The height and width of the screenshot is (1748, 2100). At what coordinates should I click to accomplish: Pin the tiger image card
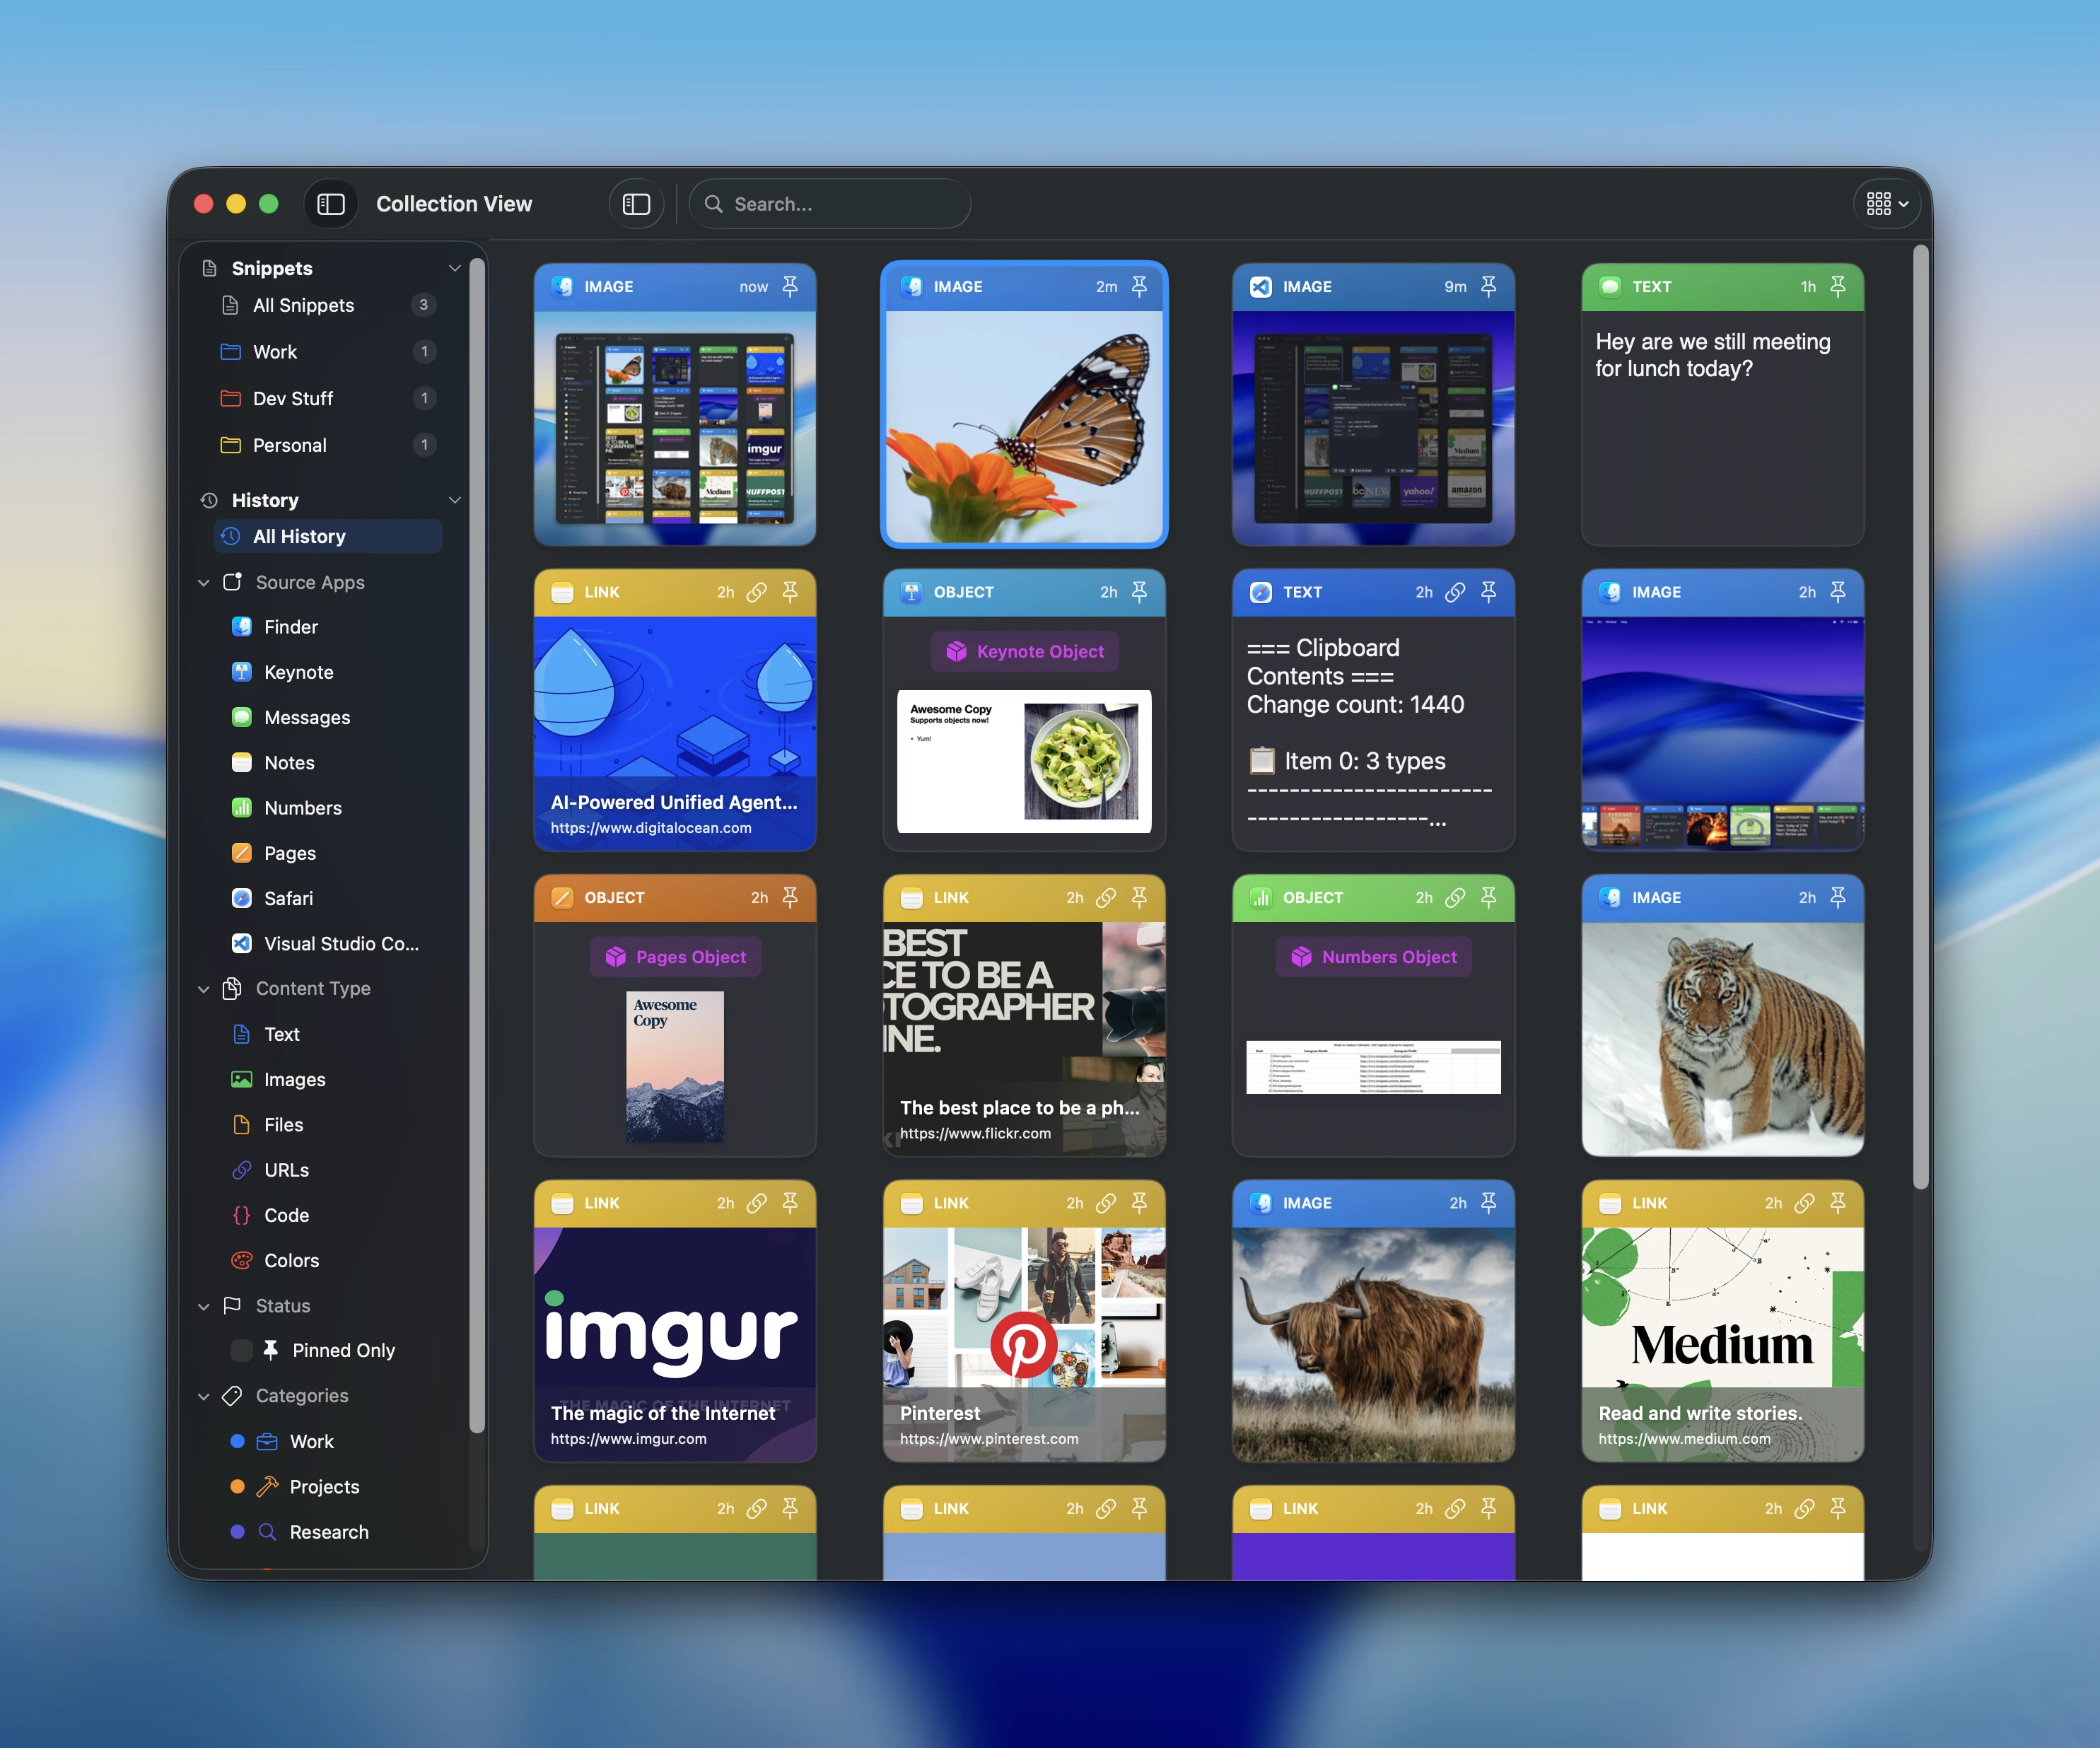pyautogui.click(x=1837, y=898)
